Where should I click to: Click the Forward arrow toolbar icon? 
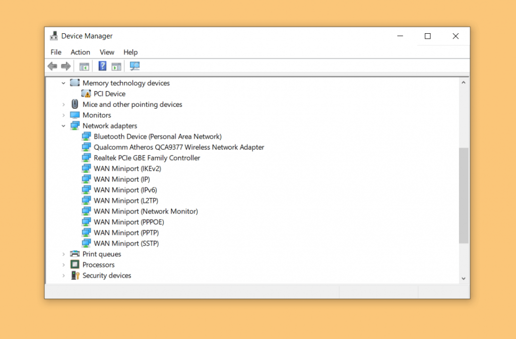coord(66,66)
